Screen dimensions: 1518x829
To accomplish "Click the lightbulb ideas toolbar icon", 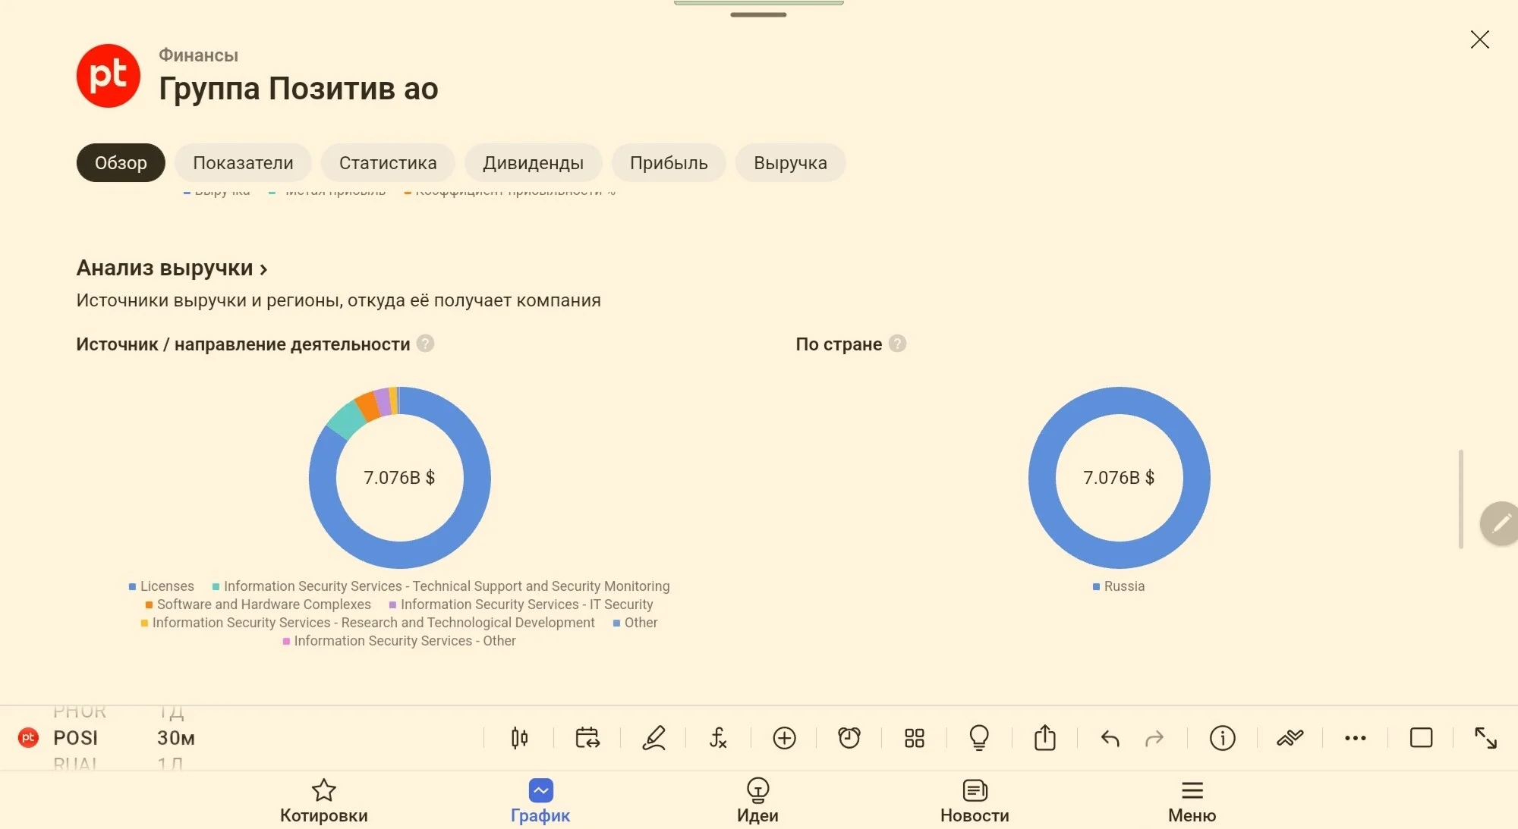I will [x=979, y=738].
